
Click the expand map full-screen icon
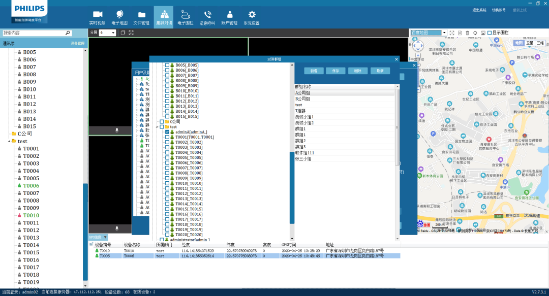click(452, 32)
